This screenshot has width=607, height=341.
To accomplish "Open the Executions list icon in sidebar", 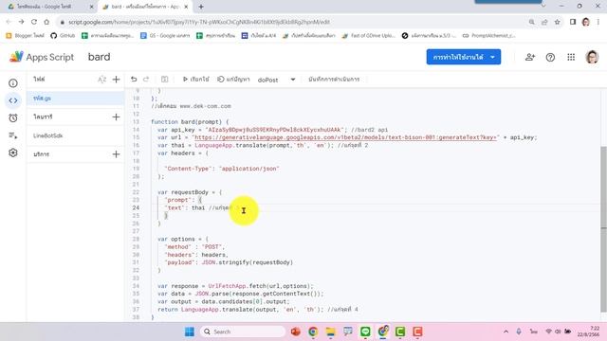I will 13,135.
